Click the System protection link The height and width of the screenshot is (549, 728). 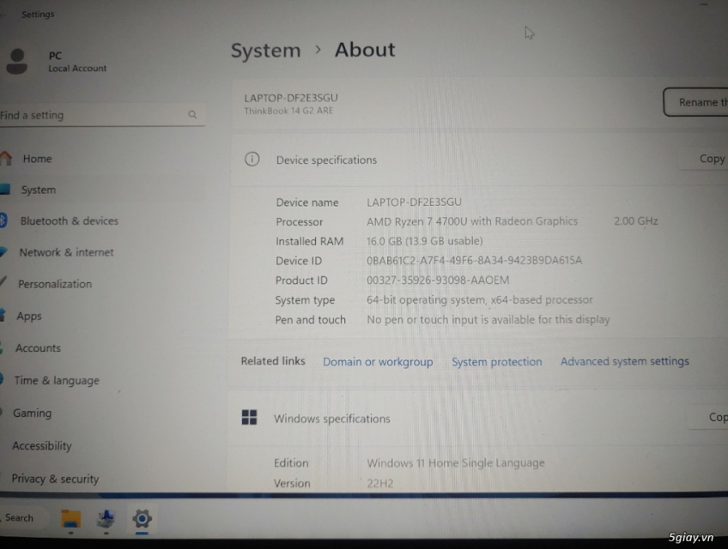click(496, 361)
